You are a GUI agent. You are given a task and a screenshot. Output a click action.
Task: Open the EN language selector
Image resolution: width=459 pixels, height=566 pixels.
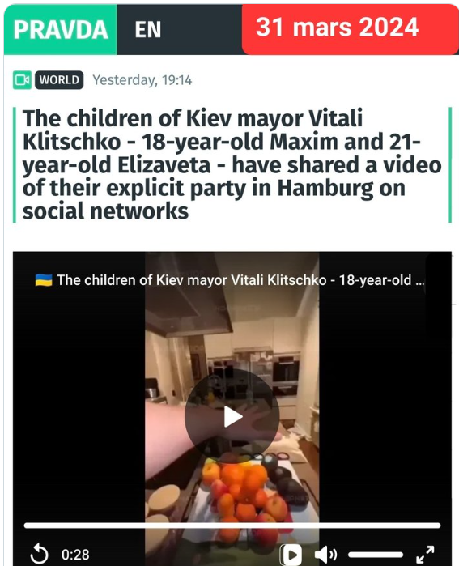coord(148,30)
